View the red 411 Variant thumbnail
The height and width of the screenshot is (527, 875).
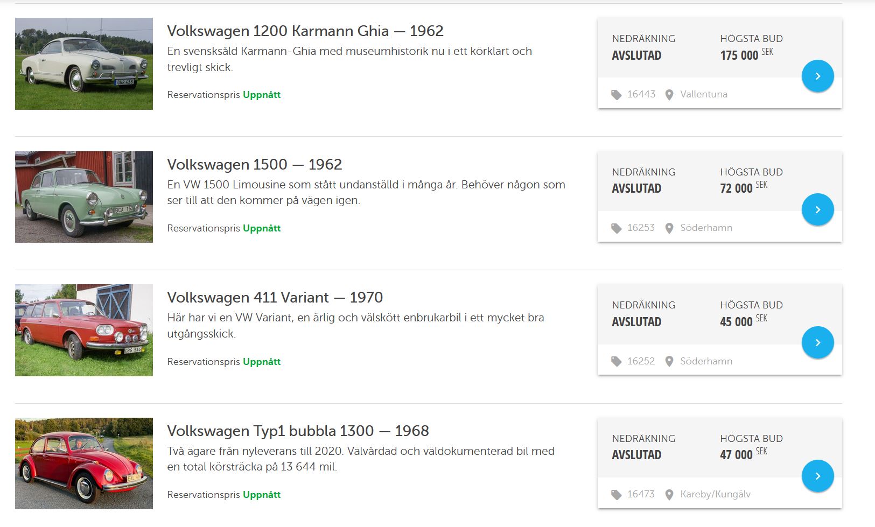(84, 330)
